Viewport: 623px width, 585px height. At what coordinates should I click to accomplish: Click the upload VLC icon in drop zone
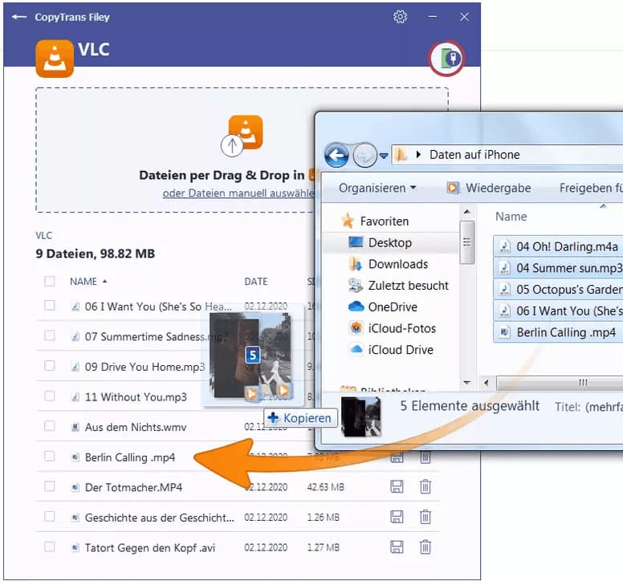coord(242,135)
